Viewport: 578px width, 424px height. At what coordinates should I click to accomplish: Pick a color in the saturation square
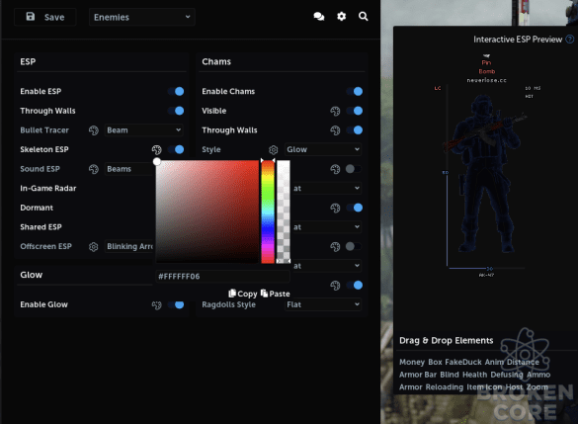[207, 212]
